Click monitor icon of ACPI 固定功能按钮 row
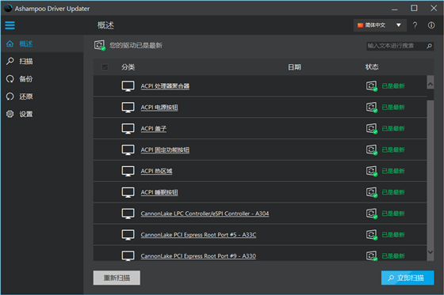The height and width of the screenshot is (295, 444). (x=128, y=149)
